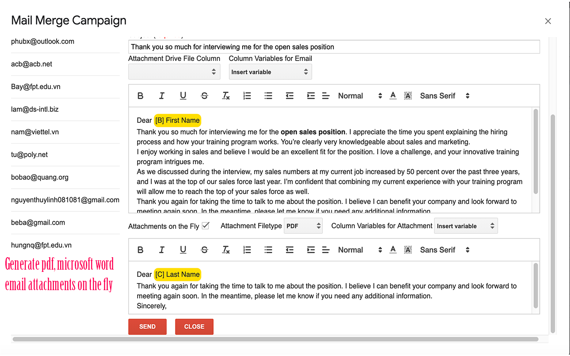The width and height of the screenshot is (570, 356).
Task: Apply bold formatting in the email body toolbar
Action: click(x=140, y=95)
